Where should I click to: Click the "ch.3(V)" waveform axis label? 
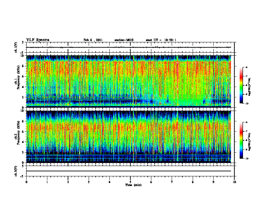[16, 171]
